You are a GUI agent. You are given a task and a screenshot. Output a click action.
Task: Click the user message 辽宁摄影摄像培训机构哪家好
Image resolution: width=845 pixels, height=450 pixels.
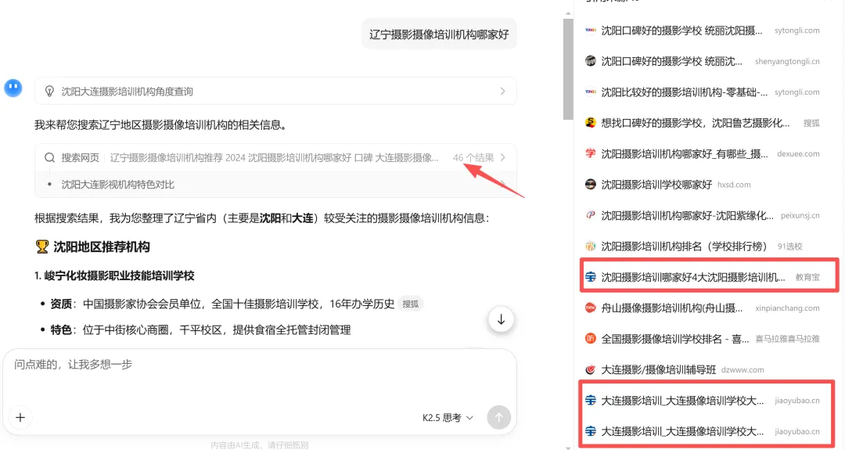(x=439, y=34)
